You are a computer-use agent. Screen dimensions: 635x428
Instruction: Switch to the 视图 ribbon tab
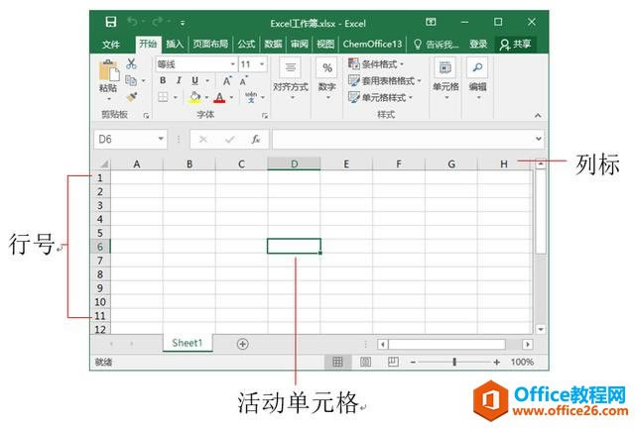325,44
